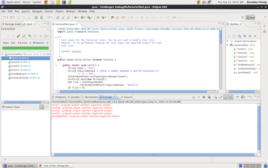Collapse the FactorialTest node in JUnit tree

[3, 54]
